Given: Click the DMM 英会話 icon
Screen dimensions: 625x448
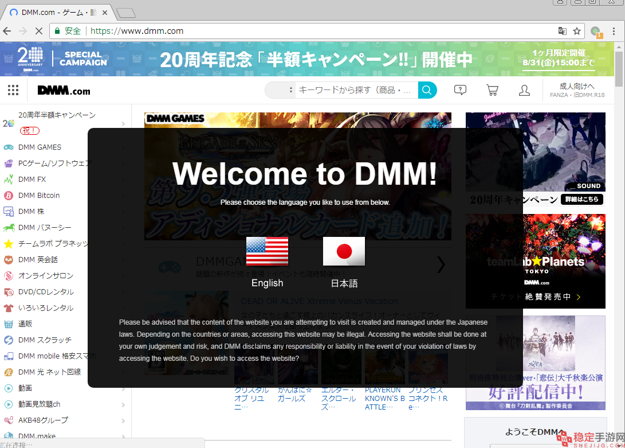Looking at the screenshot, I should point(9,259).
